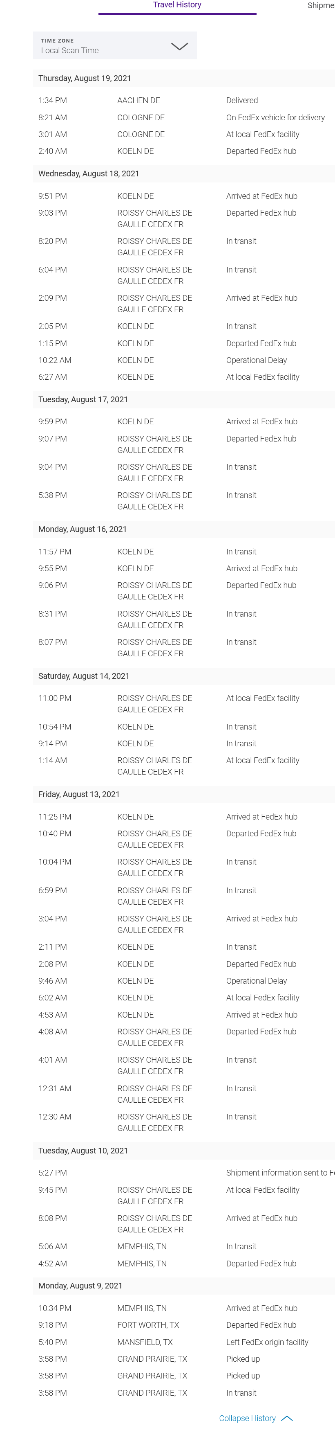Click the Delivered status for AACHEN DE
The width and height of the screenshot is (335, 1437).
click(242, 100)
